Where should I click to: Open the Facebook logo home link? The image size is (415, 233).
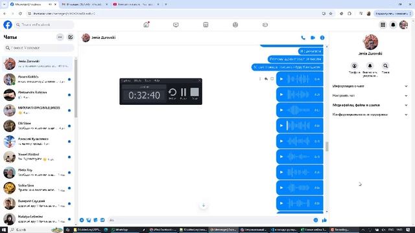click(8, 25)
